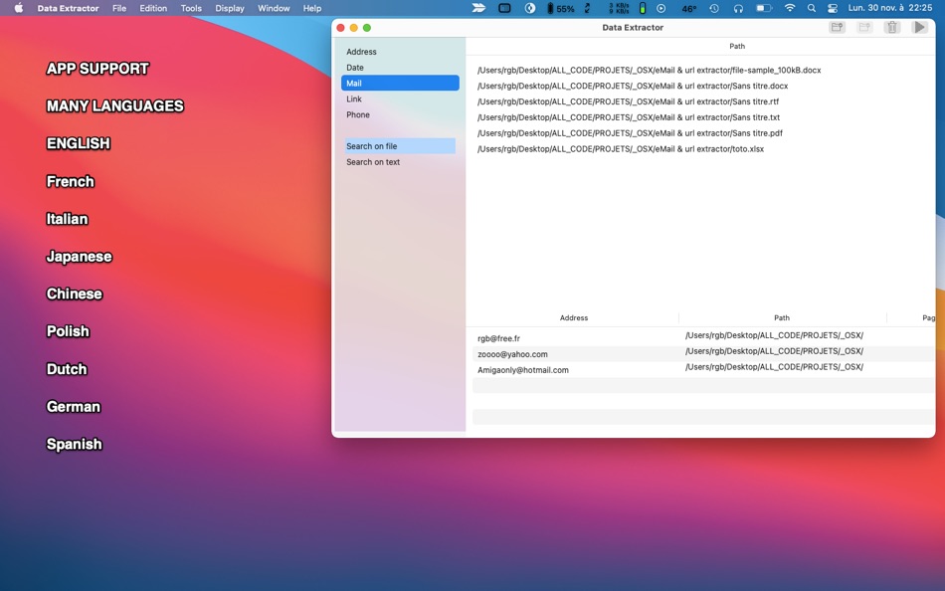Click the 46° temperature indicator
This screenshot has width=945, height=591.
(689, 8)
